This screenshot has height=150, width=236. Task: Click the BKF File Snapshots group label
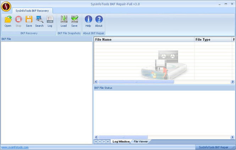pyautogui.click(x=69, y=33)
